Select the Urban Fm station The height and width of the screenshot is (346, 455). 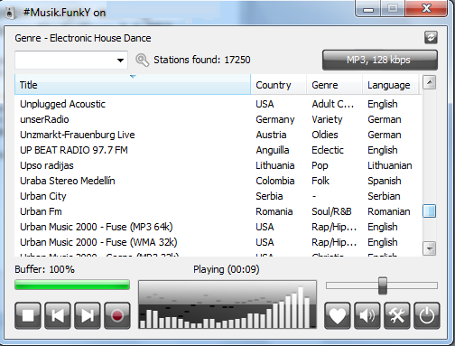click(x=218, y=211)
